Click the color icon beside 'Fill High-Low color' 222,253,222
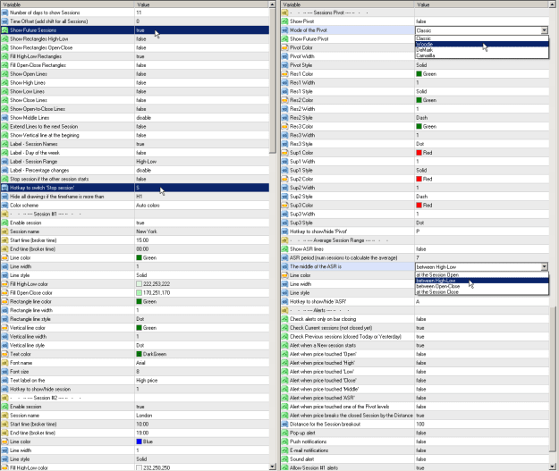The image size is (559, 471). click(x=4, y=284)
